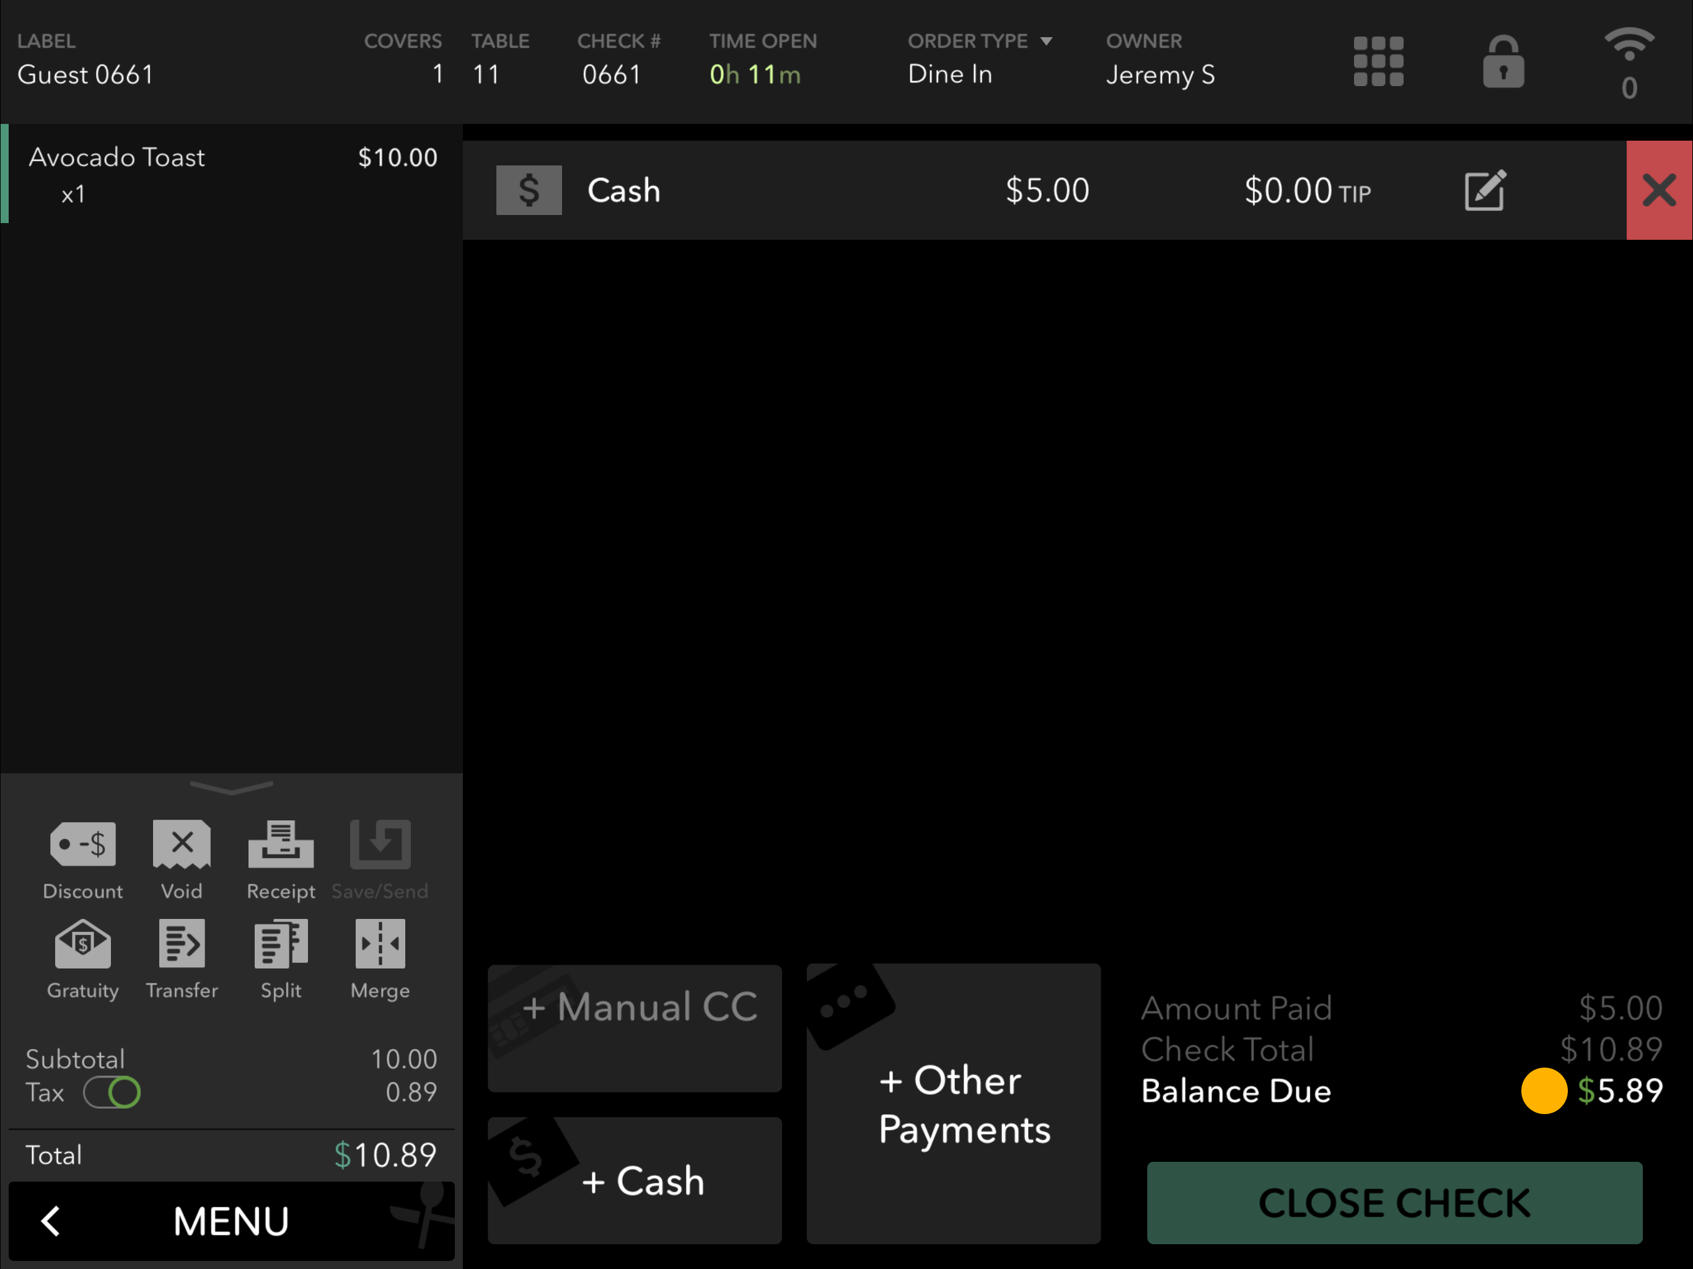Tap the Check Total $10.89 line

click(1402, 1049)
